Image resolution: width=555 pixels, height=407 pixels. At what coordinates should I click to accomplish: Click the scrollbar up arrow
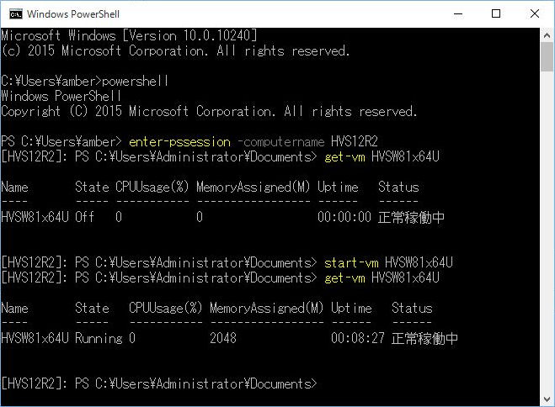(x=547, y=35)
